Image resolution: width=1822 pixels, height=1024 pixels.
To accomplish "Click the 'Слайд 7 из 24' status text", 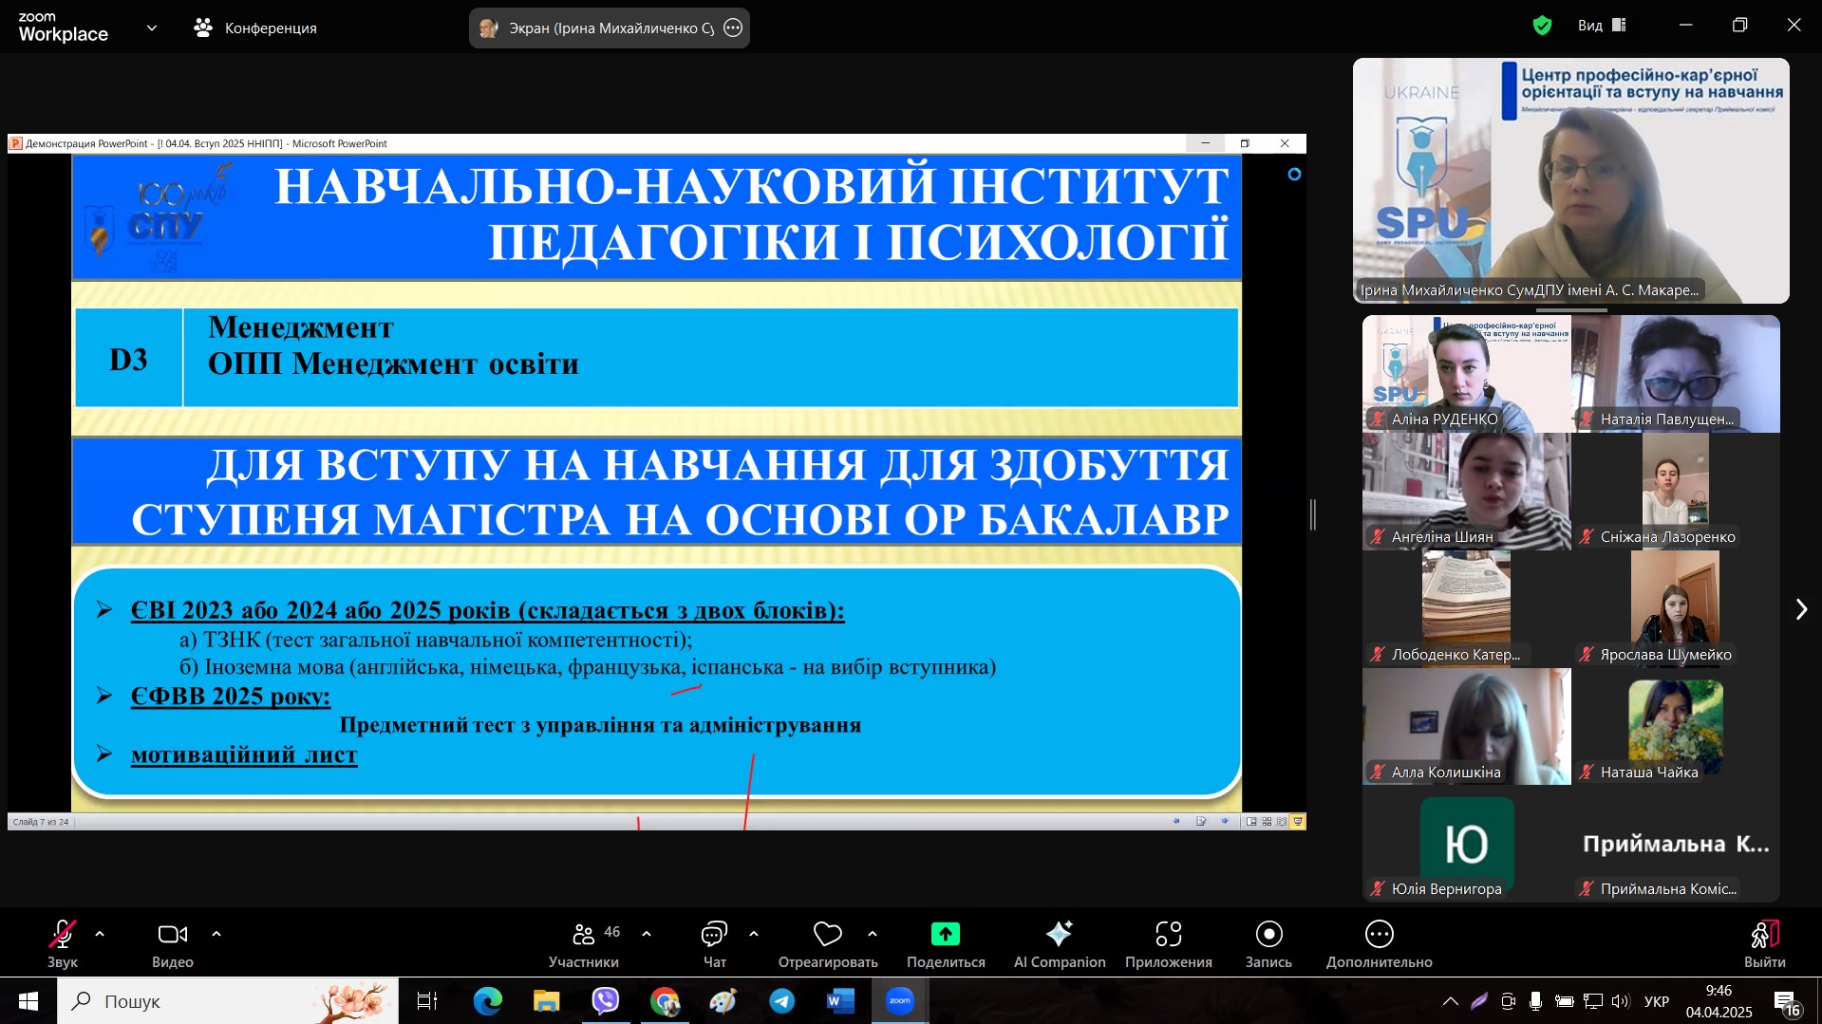I will coord(41,822).
